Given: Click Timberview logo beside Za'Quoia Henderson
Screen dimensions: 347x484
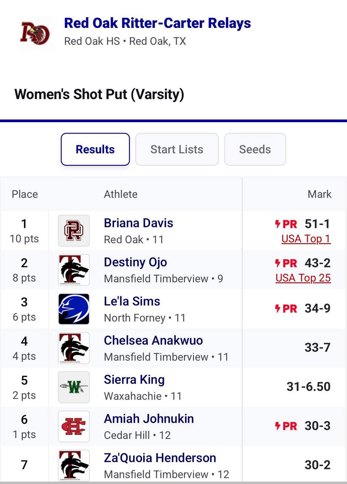Looking at the screenshot, I should coord(74,465).
